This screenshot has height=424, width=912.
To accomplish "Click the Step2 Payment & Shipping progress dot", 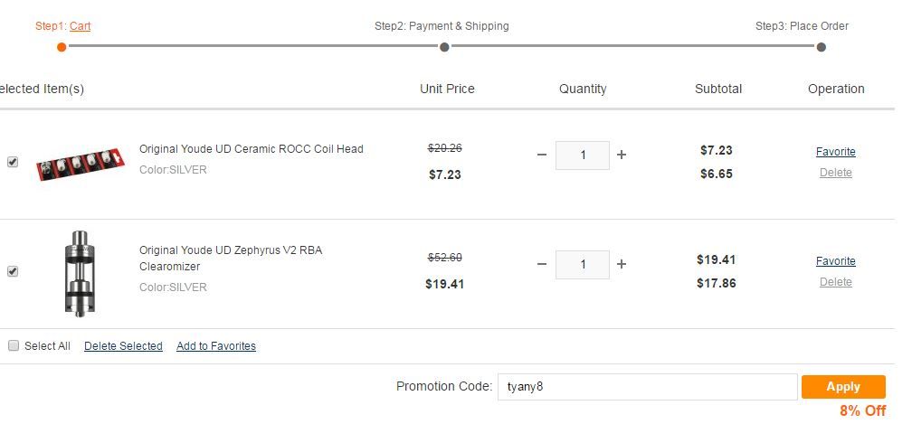I will 443,47.
